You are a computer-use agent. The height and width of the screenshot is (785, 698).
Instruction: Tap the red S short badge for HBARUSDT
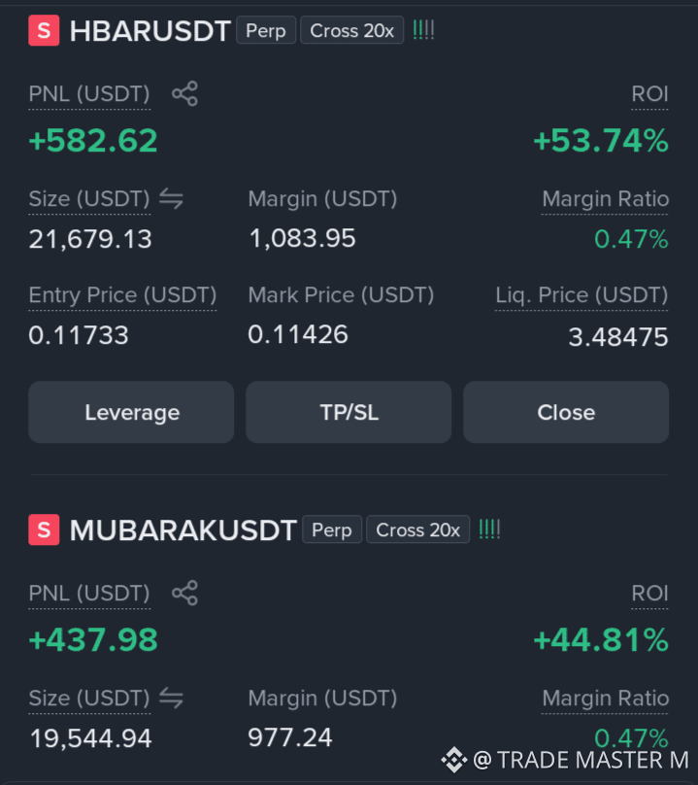44,30
